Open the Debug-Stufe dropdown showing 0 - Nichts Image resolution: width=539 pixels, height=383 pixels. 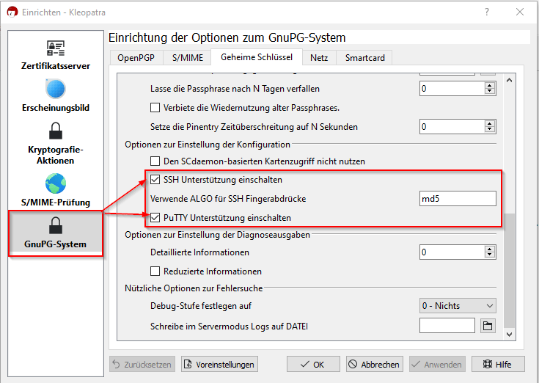[x=458, y=306]
